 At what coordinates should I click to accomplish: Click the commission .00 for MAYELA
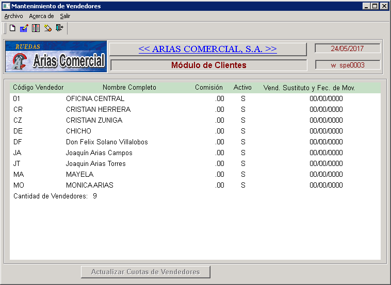(x=219, y=174)
